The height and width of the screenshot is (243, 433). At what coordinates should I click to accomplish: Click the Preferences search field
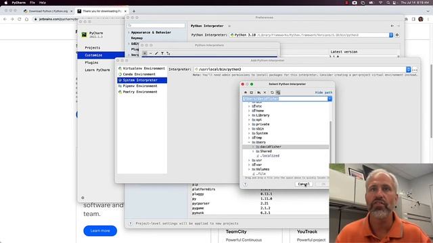(x=156, y=26)
